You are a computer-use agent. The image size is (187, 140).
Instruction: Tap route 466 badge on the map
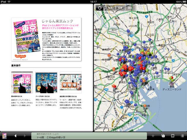(x=106, y=90)
